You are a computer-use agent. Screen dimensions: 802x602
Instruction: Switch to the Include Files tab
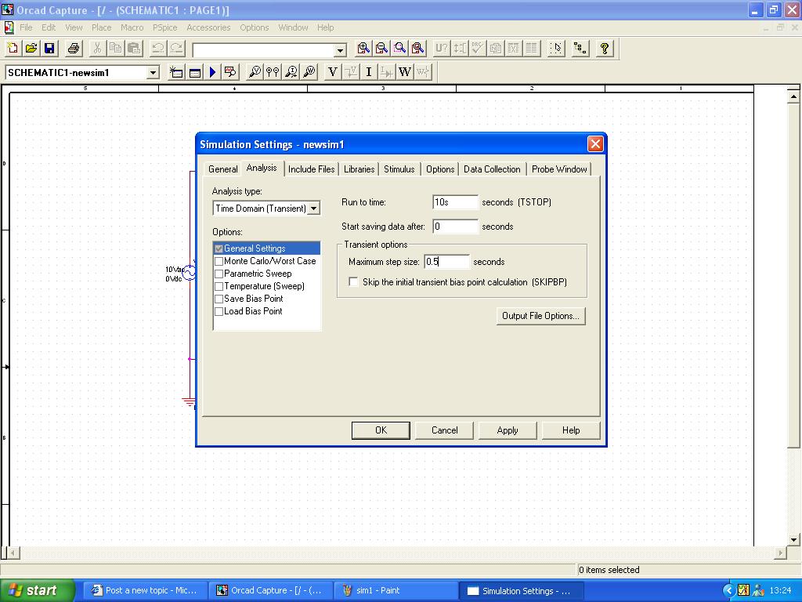click(x=311, y=169)
